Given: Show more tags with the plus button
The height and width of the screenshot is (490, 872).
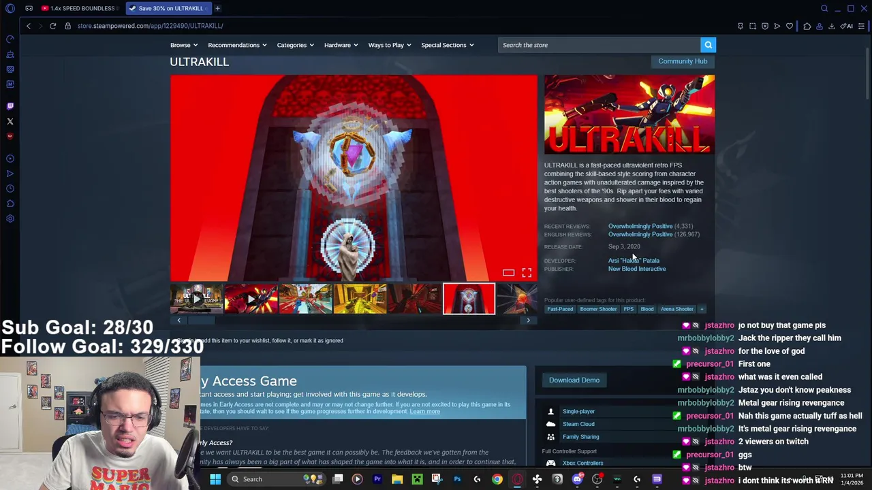Looking at the screenshot, I should pos(702,309).
